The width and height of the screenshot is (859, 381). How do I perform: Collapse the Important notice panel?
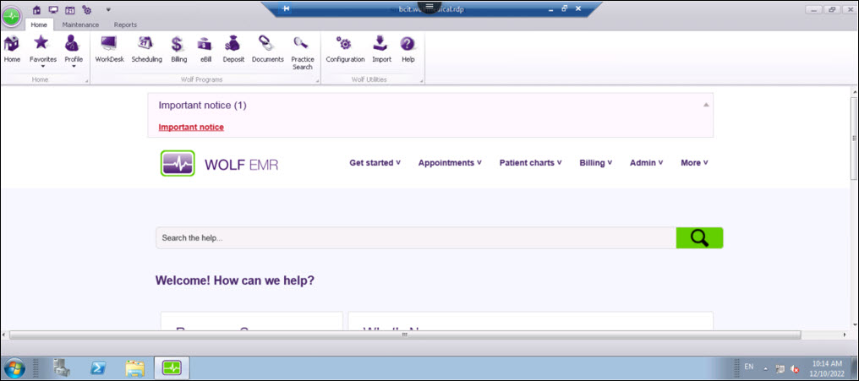point(706,105)
